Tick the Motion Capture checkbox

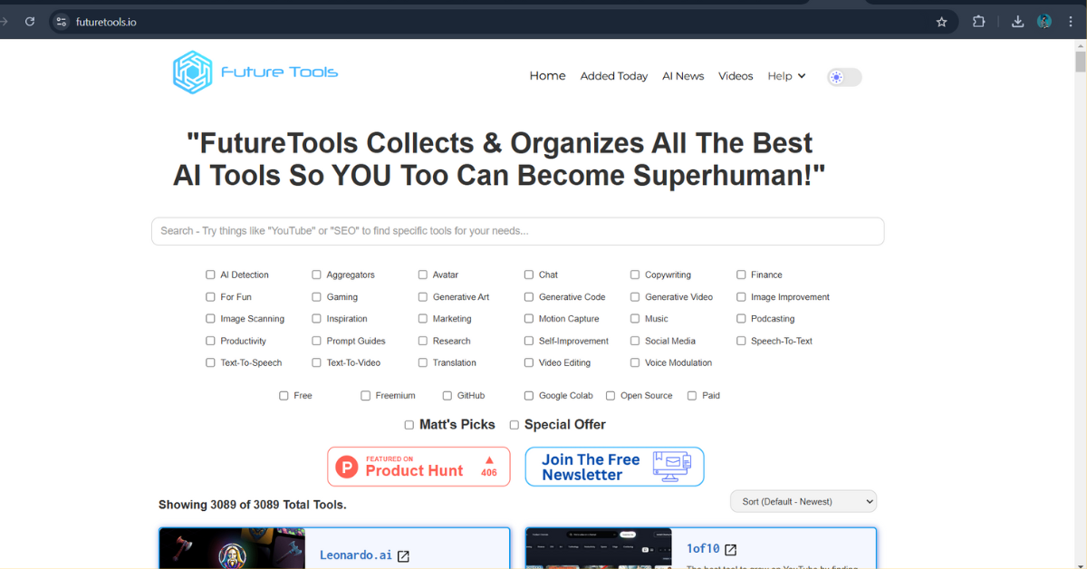tap(529, 319)
